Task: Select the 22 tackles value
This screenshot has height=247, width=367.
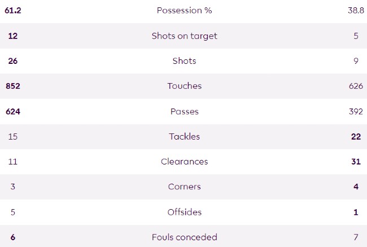Action: pyautogui.click(x=357, y=136)
